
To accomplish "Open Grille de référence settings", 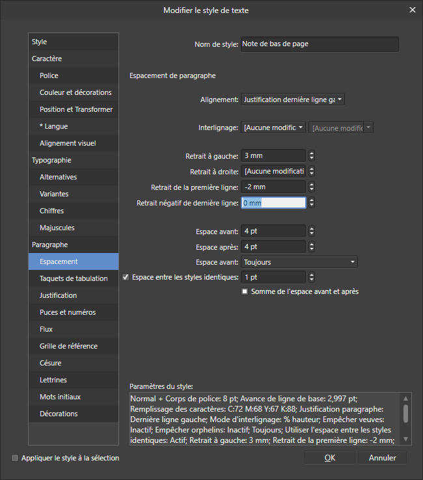I will 74,346.
